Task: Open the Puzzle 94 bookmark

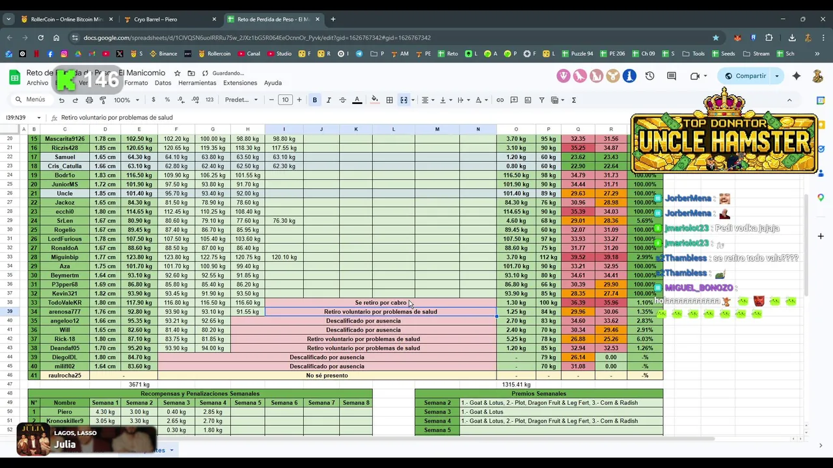Action: click(576, 54)
